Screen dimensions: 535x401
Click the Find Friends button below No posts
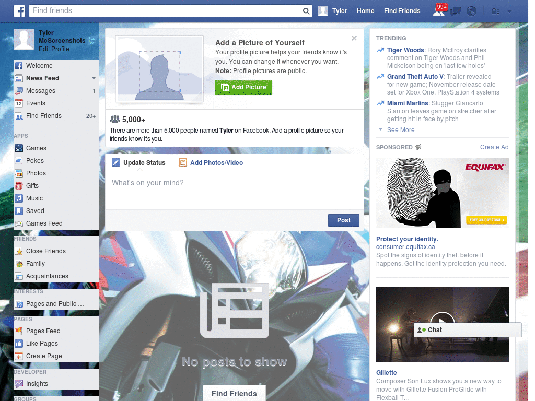tap(234, 394)
